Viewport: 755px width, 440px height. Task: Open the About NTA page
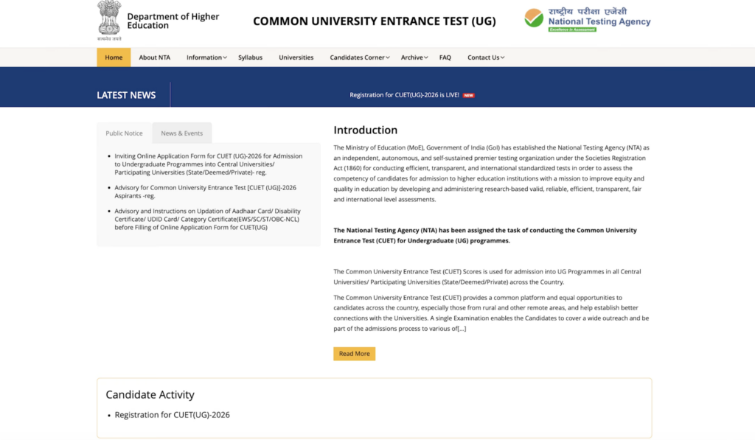click(154, 57)
